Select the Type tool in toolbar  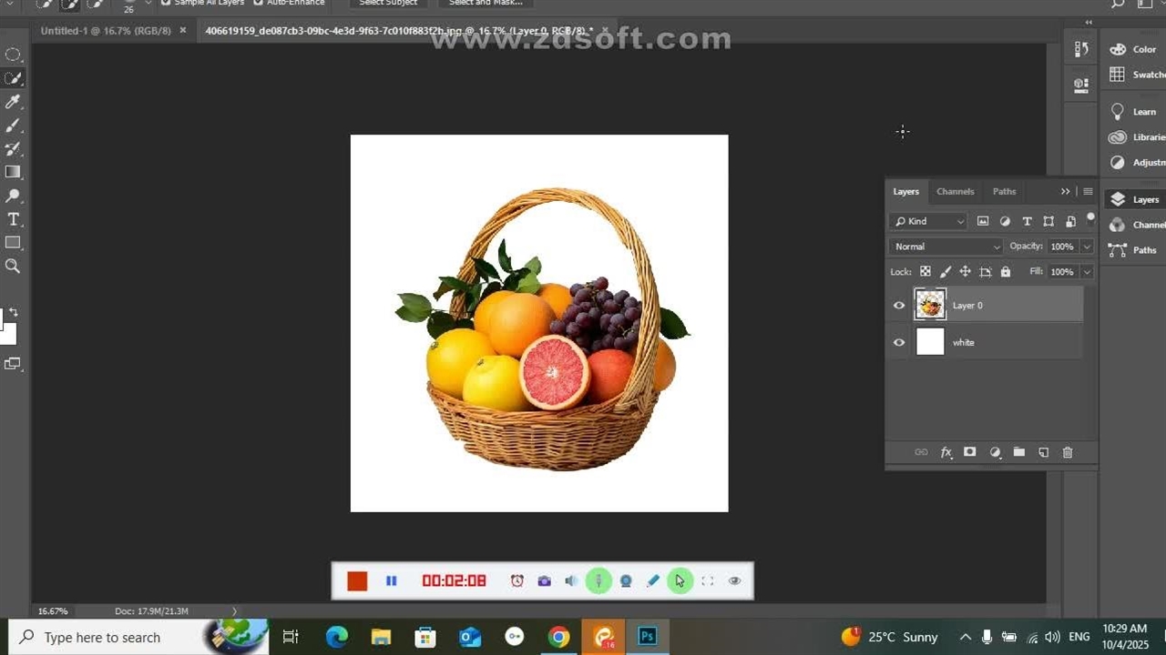13,219
